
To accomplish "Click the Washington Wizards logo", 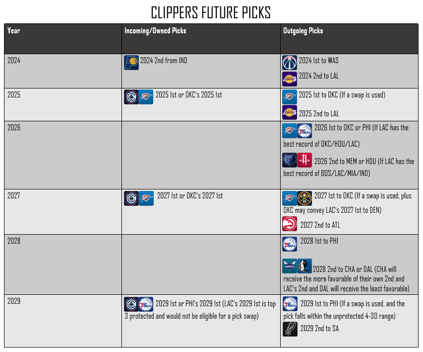I will pos(290,63).
